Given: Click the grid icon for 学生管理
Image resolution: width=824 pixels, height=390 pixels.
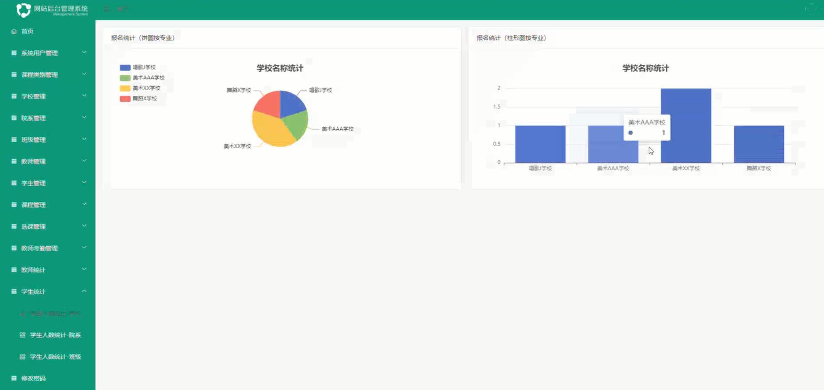Looking at the screenshot, I should pos(14,183).
